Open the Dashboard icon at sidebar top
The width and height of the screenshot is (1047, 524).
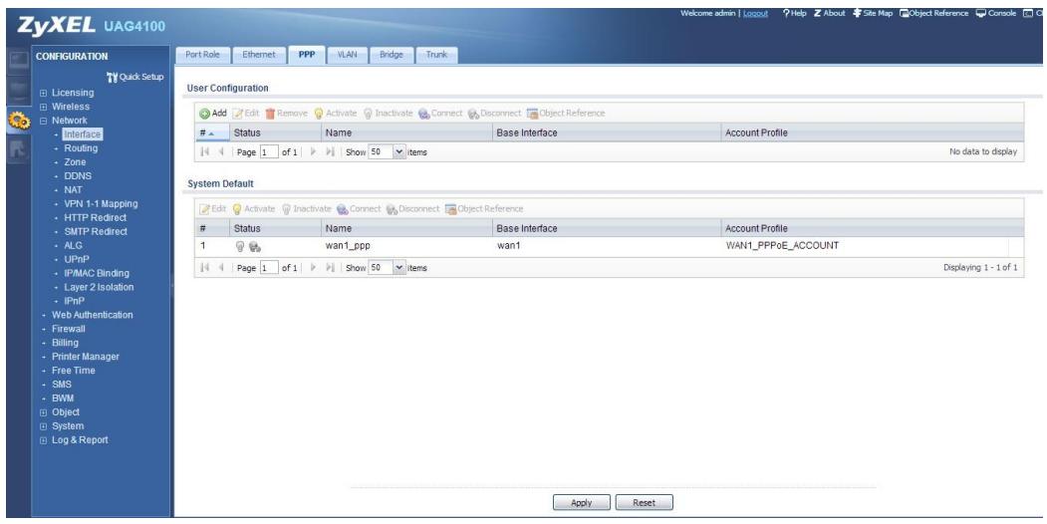[18, 60]
